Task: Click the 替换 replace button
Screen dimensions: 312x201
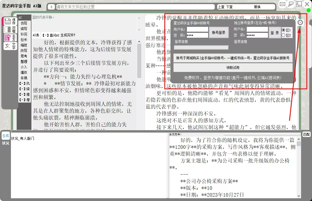Action: coord(257,7)
